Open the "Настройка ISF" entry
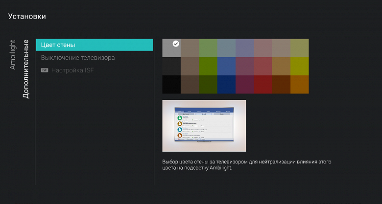 click(72, 70)
